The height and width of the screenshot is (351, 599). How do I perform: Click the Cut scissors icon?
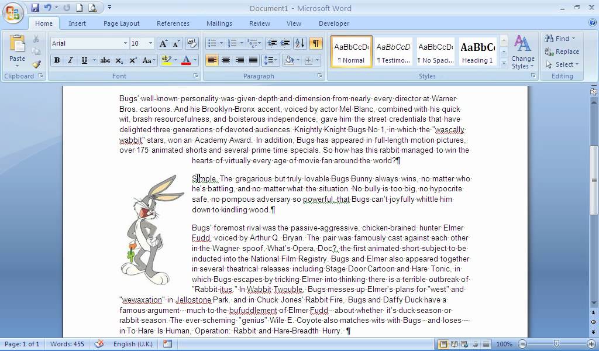point(36,39)
